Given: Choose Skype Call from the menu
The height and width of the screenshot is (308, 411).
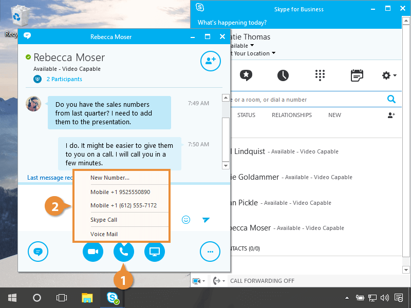Looking at the screenshot, I should (104, 220).
